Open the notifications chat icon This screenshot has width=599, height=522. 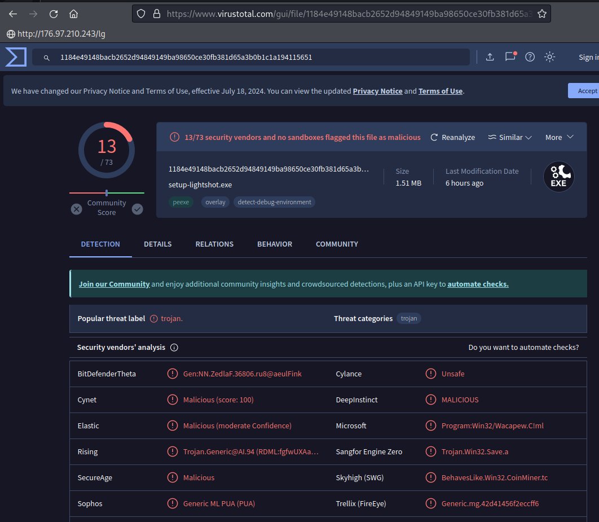coord(510,56)
